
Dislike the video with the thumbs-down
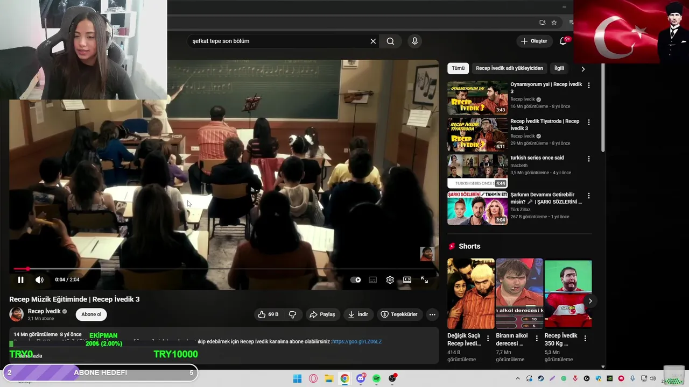pos(293,314)
